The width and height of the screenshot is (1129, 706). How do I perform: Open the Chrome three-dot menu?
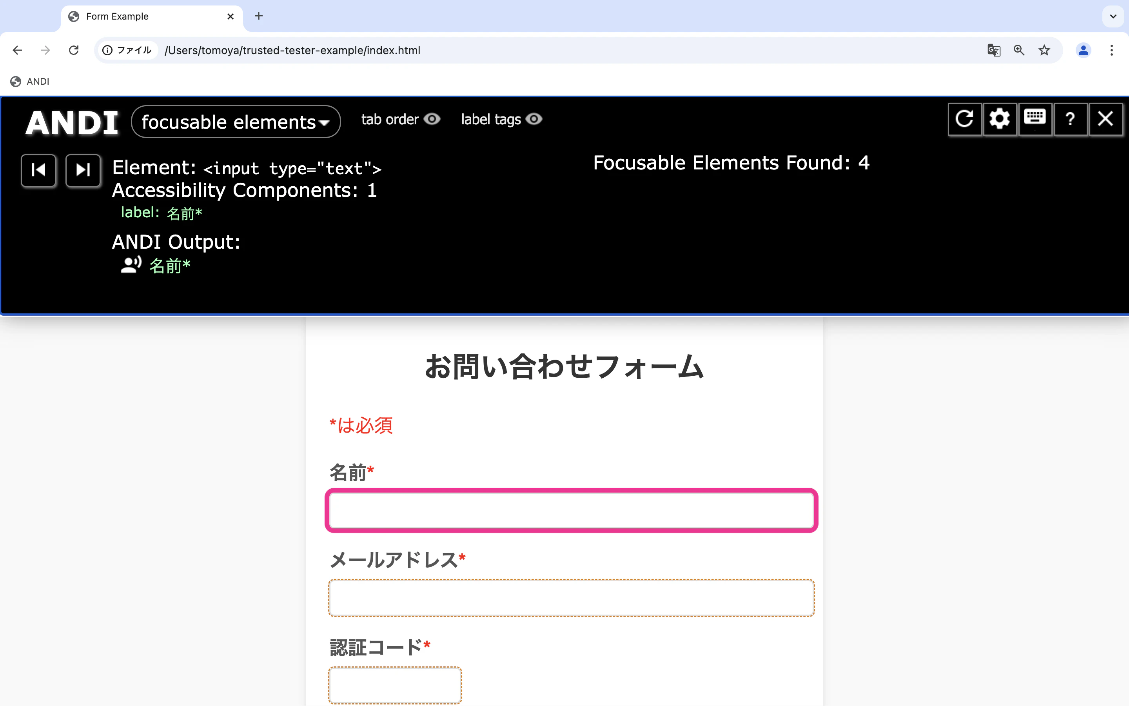pyautogui.click(x=1113, y=50)
